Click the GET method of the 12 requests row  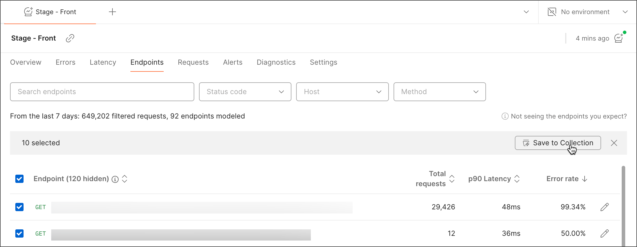pos(41,233)
